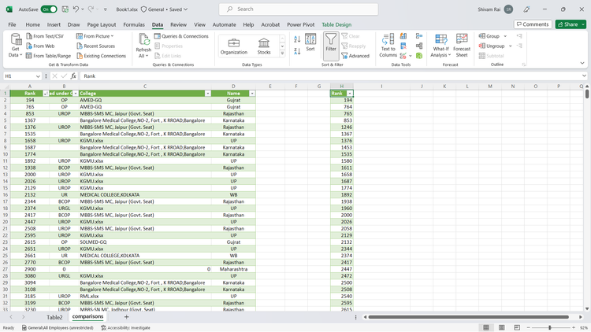The image size is (591, 332).
Task: Add a new sheet
Action: [x=126, y=317]
